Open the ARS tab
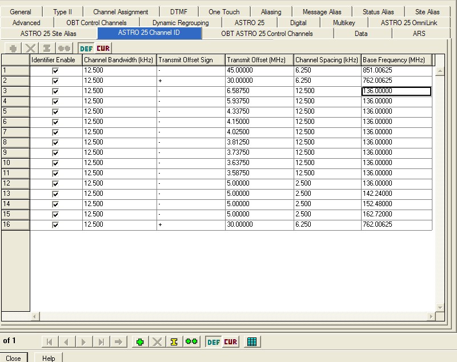Viewport: 457px width, 362px height. click(419, 34)
